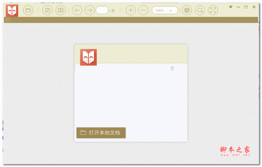Open search with magnifier icon

(x=200, y=10)
